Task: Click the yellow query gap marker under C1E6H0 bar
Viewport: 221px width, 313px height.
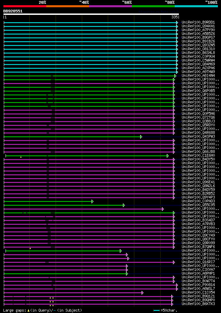Action: (21, 157)
